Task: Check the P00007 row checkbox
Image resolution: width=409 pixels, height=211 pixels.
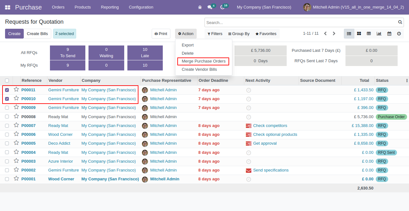Action: 7,126
